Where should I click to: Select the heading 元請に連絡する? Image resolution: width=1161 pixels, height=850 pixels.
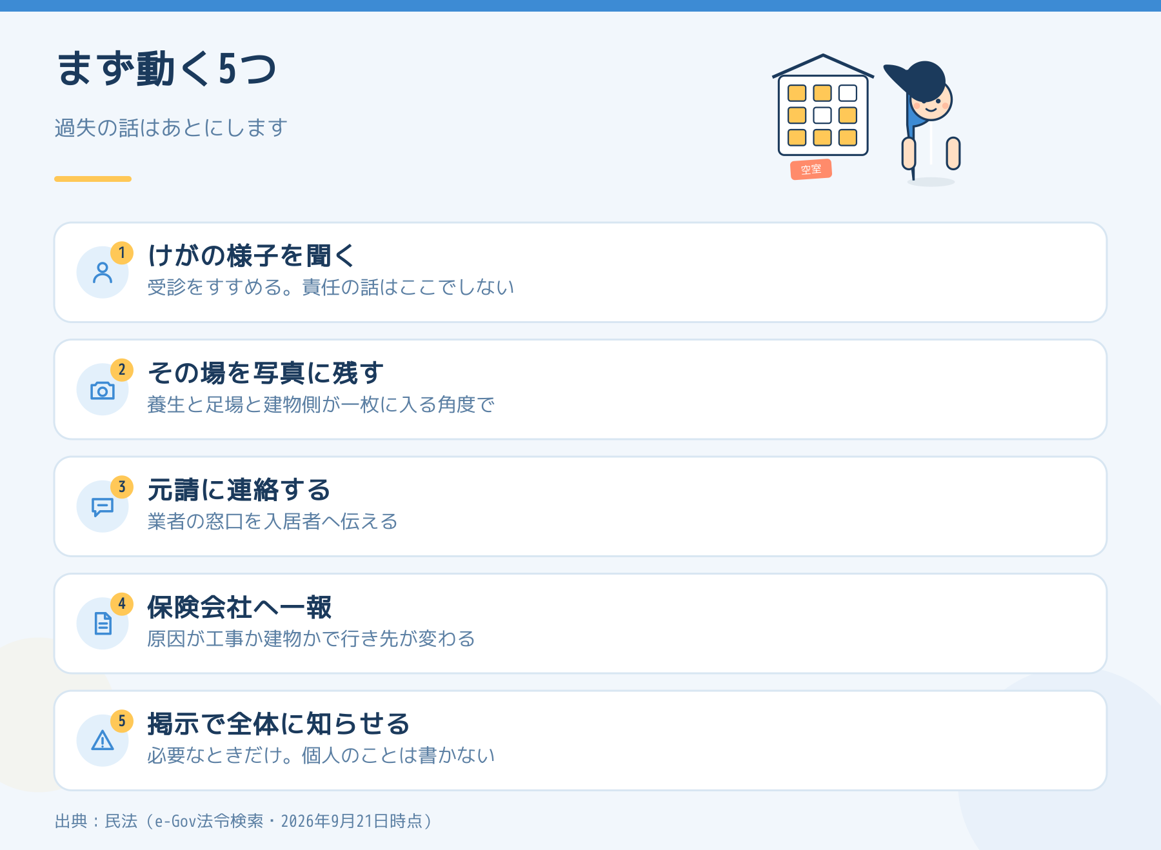239,490
